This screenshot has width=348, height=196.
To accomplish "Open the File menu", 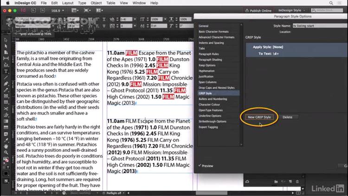I will coord(44,3).
